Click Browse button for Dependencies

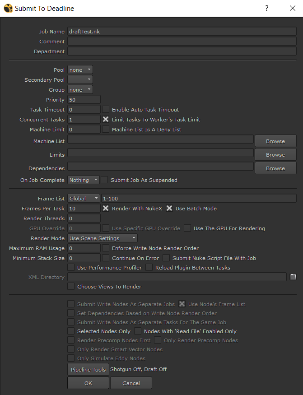click(x=275, y=168)
